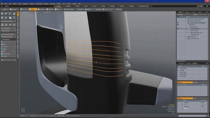Select the Cylinder primitive tool
The width and height of the screenshot is (210, 118).
[x=10, y=14]
